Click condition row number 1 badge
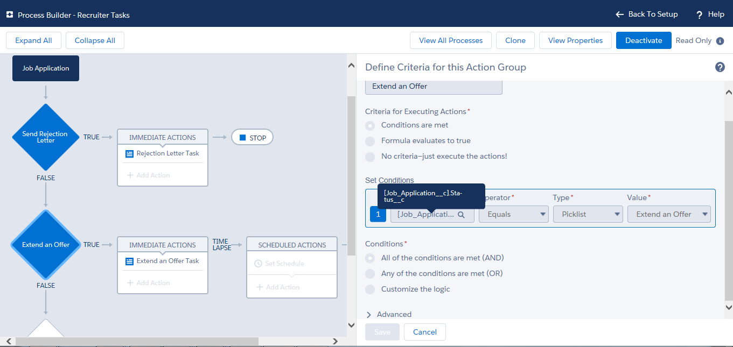 (x=378, y=214)
